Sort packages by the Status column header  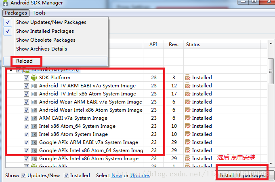(x=222, y=44)
